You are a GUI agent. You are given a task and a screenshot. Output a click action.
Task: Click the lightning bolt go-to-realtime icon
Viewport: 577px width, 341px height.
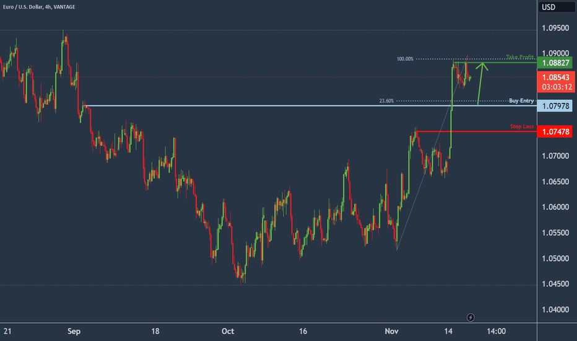pos(471,317)
